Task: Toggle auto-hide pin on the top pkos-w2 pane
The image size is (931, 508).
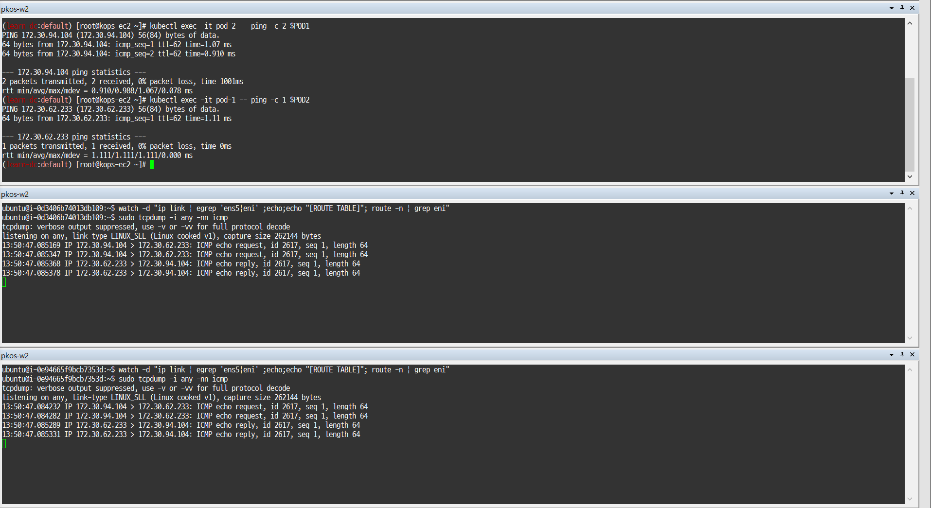Action: click(903, 8)
